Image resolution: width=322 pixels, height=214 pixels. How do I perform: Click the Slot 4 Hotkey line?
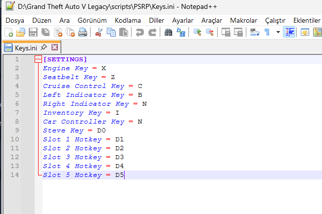coord(84,166)
